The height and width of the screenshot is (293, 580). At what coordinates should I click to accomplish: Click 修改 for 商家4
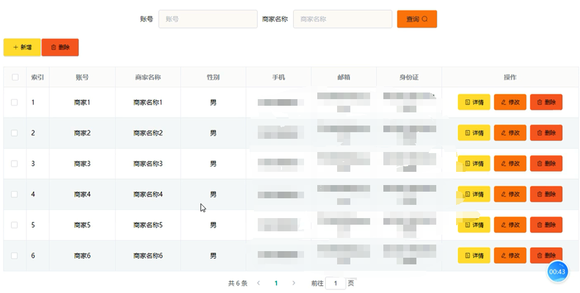(510, 194)
